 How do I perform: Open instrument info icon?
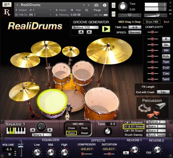[104, 5]
